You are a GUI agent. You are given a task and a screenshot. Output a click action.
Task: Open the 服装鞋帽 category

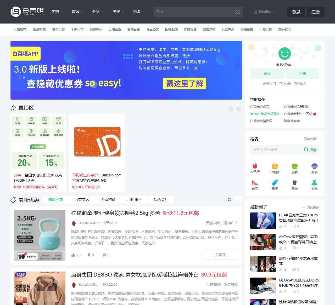click(x=40, y=30)
